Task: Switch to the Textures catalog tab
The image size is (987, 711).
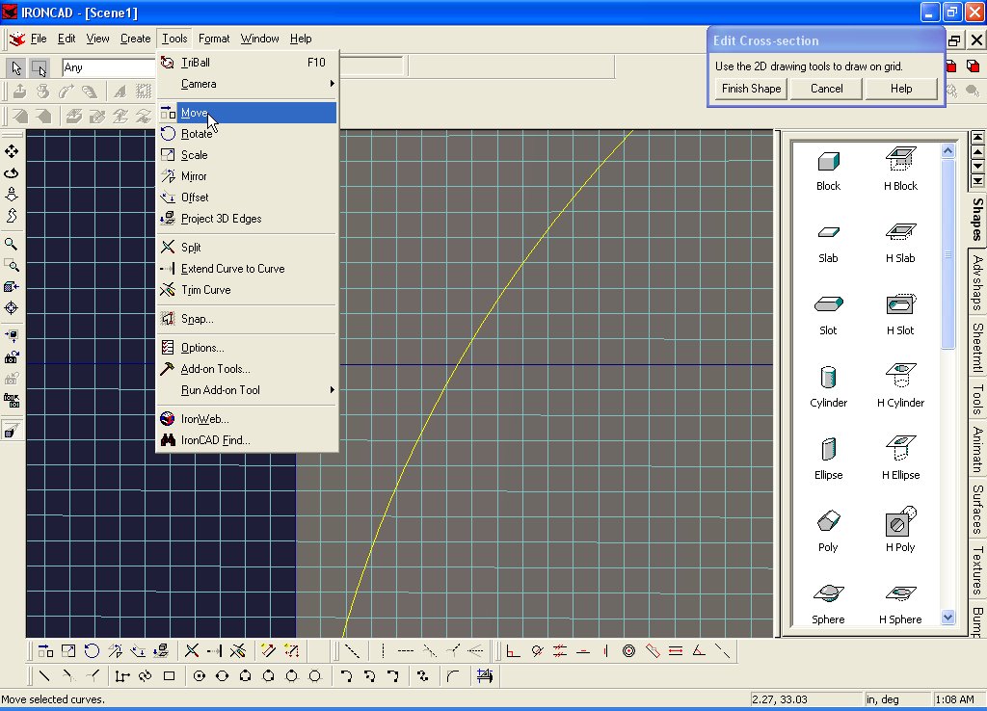Action: tap(977, 570)
